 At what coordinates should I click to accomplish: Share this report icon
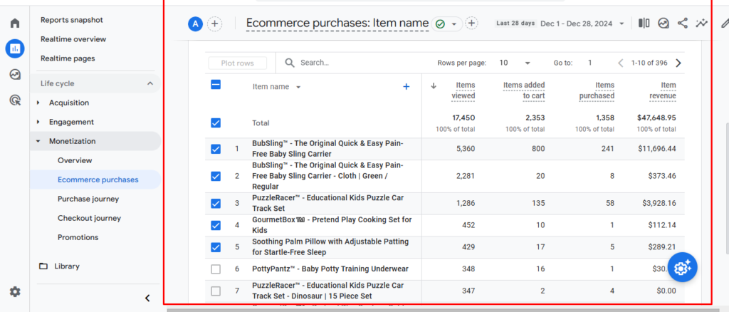(682, 24)
